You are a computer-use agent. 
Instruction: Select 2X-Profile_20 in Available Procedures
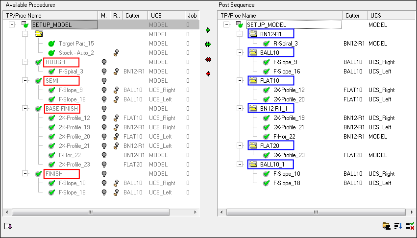click(x=74, y=137)
